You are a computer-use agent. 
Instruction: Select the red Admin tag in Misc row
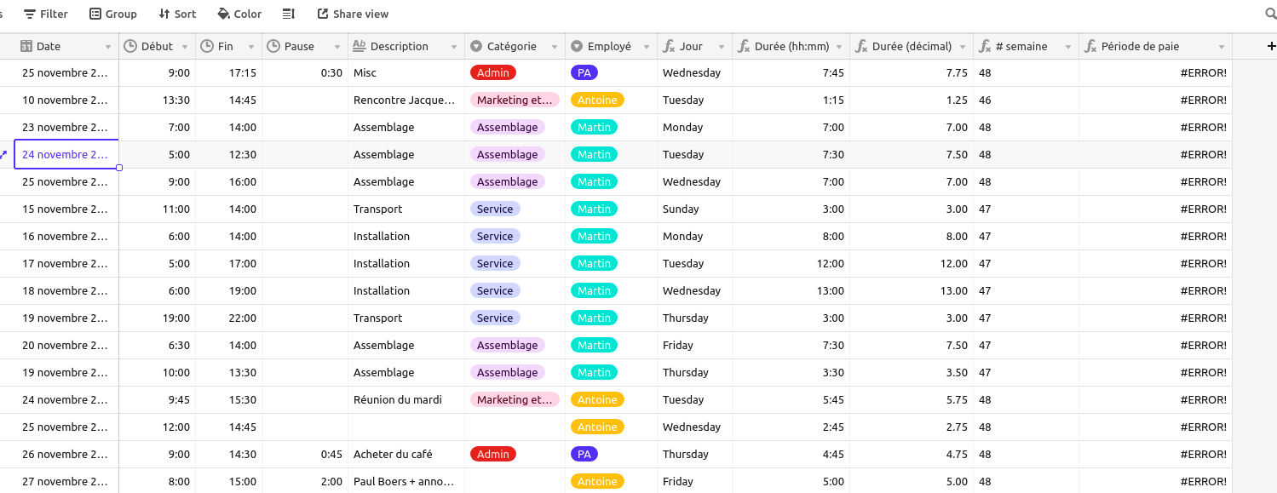click(x=493, y=73)
